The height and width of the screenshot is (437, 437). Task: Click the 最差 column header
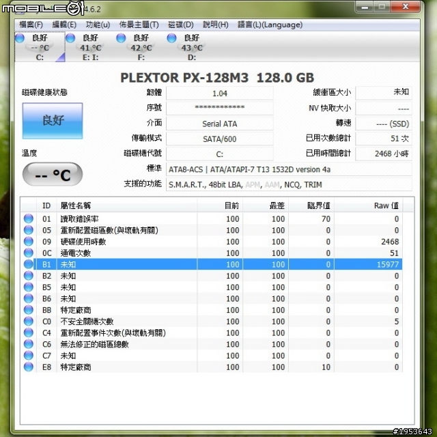point(266,206)
